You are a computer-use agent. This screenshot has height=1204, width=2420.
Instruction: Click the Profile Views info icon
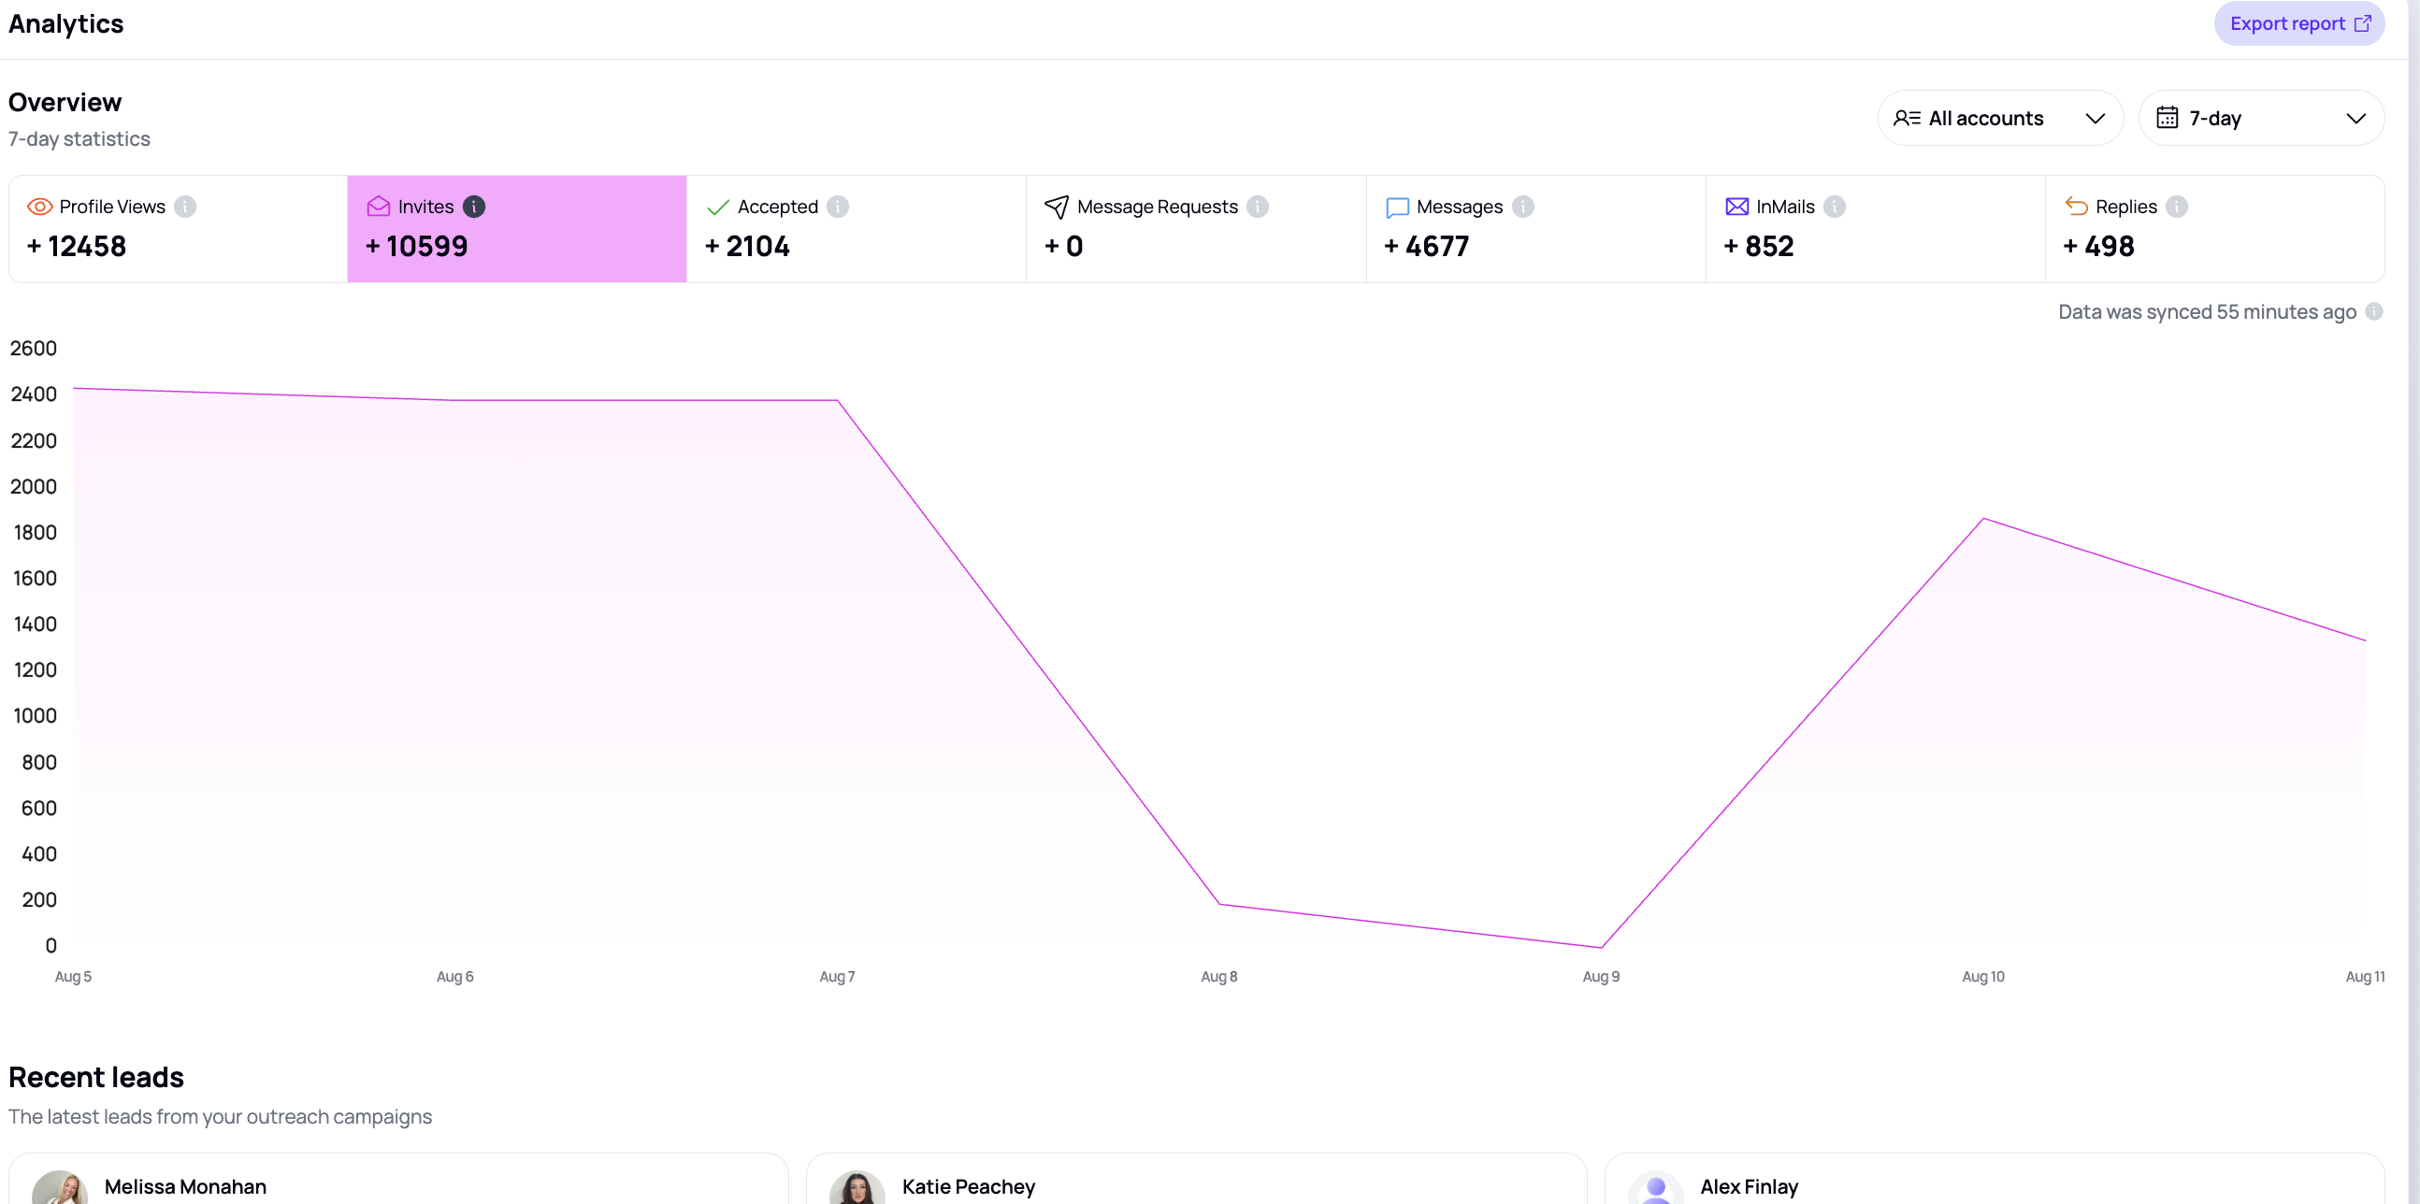tap(185, 207)
